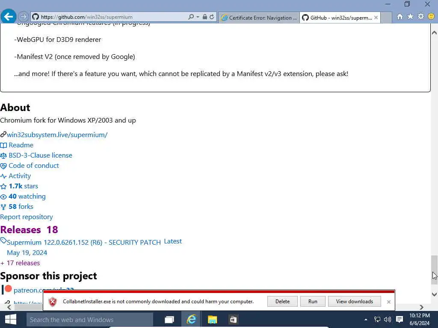Open the BSD-3-Clause license link
This screenshot has width=438, height=328.
click(x=41, y=155)
